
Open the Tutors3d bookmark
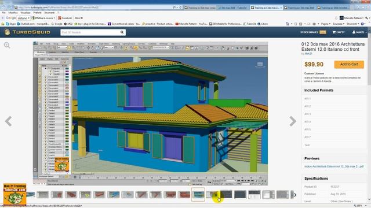250,24
